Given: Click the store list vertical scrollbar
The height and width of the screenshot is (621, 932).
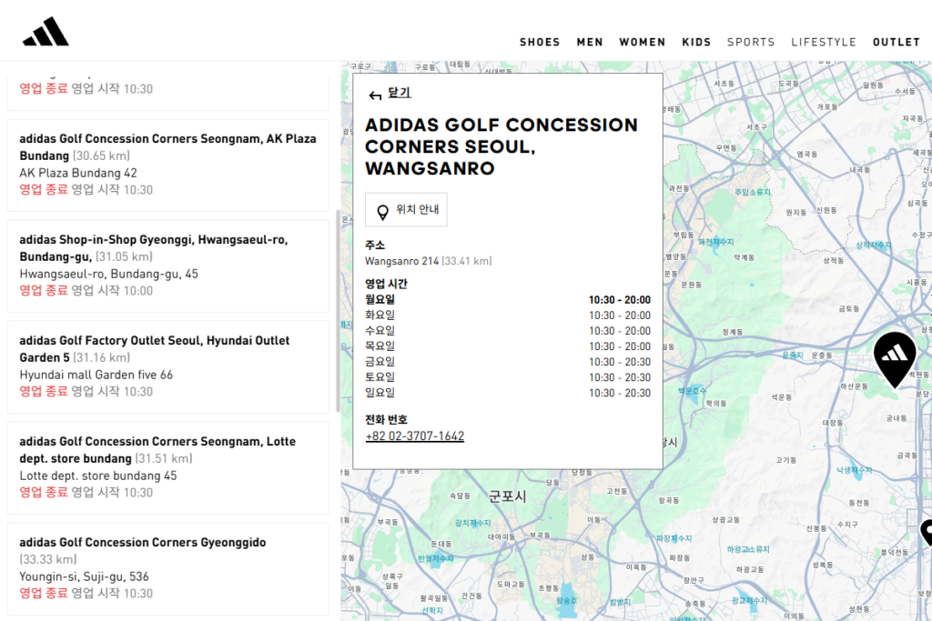Looking at the screenshot, I should pos(338,309).
